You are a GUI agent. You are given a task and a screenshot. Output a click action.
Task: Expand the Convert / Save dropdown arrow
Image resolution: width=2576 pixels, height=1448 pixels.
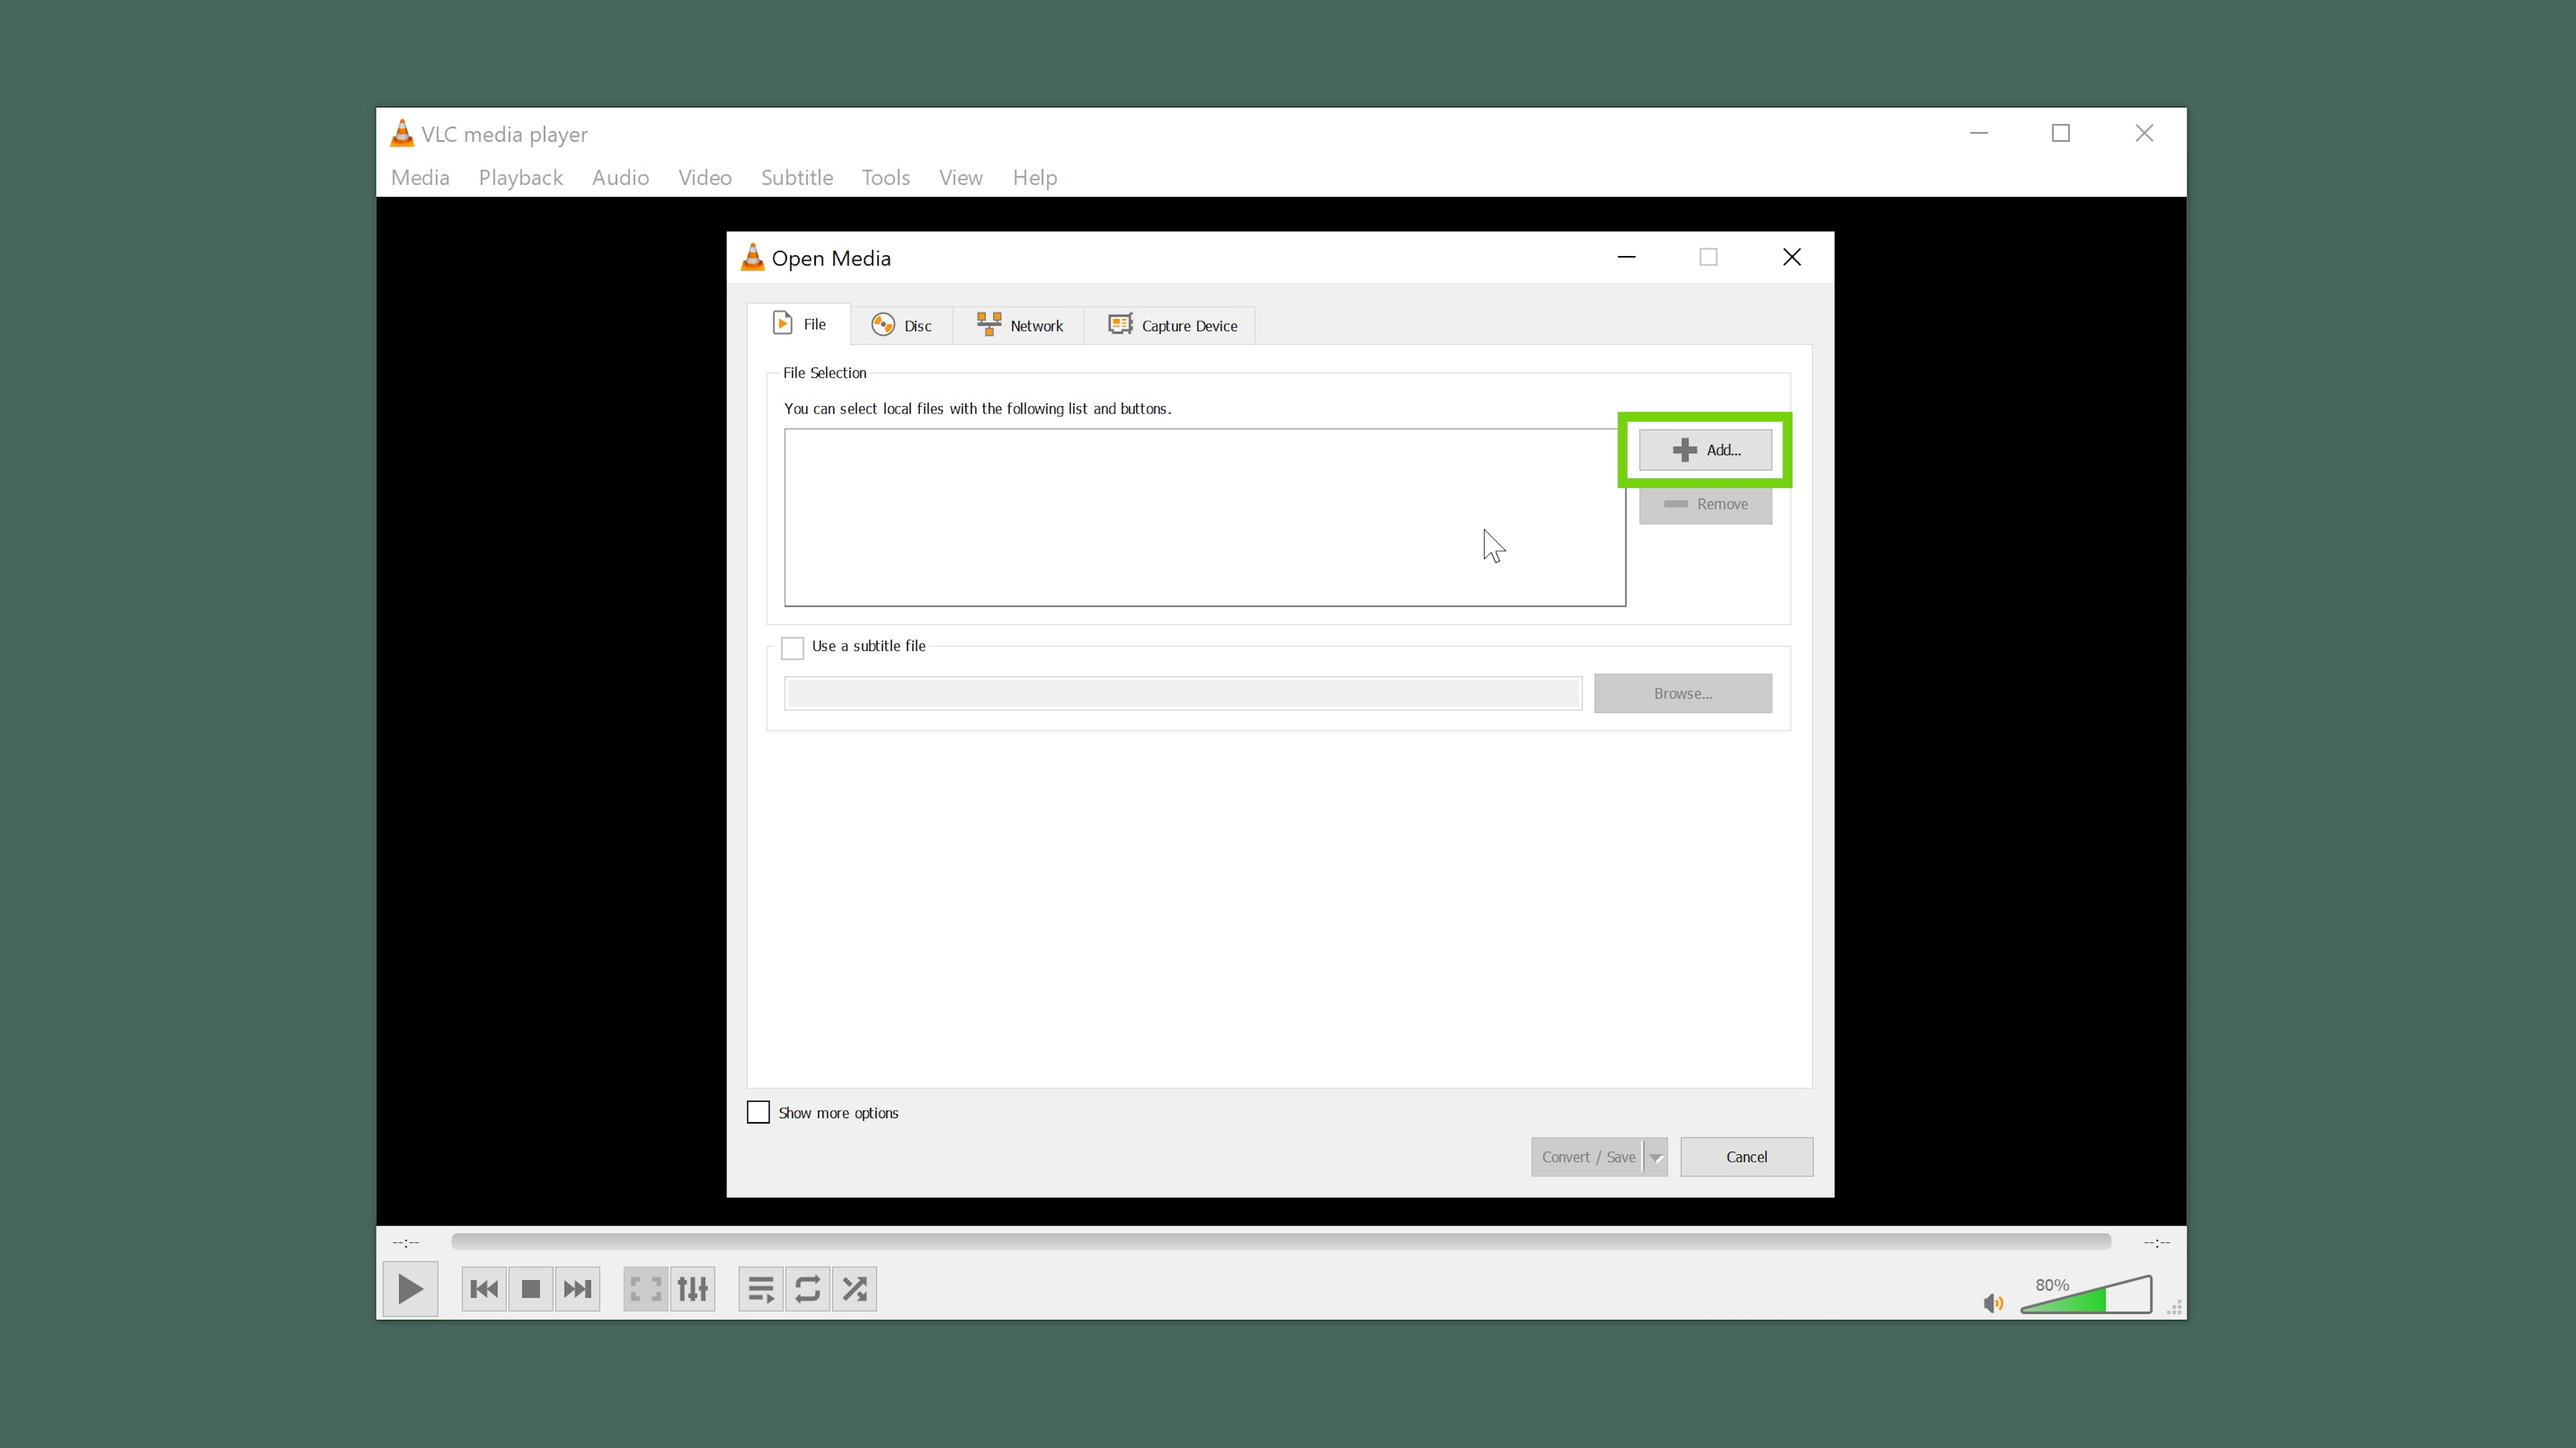click(x=1656, y=1157)
